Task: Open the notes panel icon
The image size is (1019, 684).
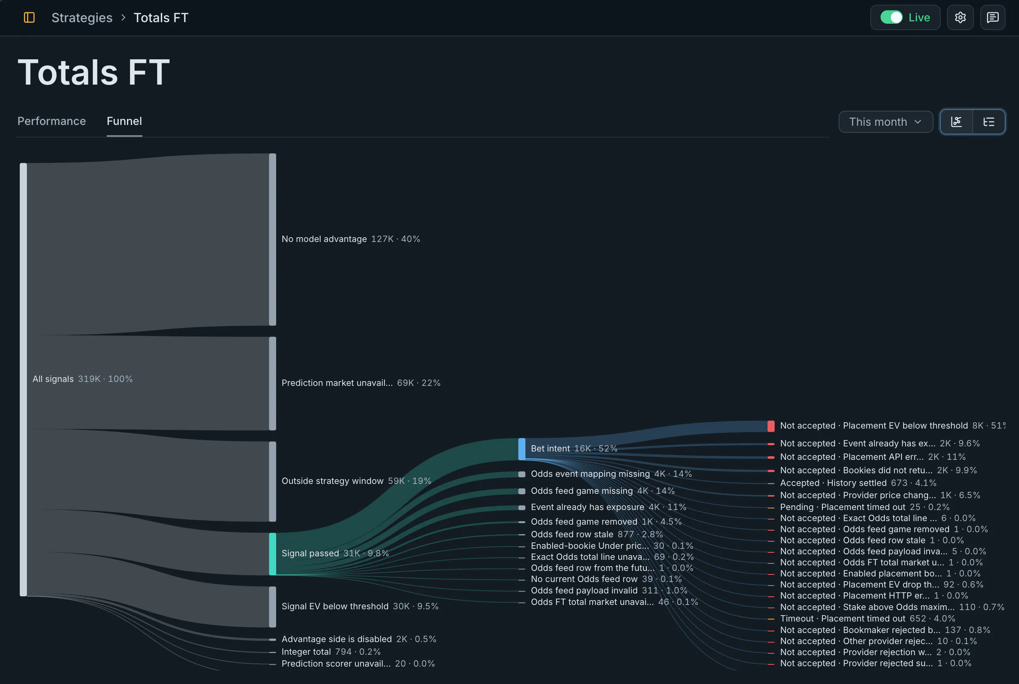Action: click(x=992, y=17)
